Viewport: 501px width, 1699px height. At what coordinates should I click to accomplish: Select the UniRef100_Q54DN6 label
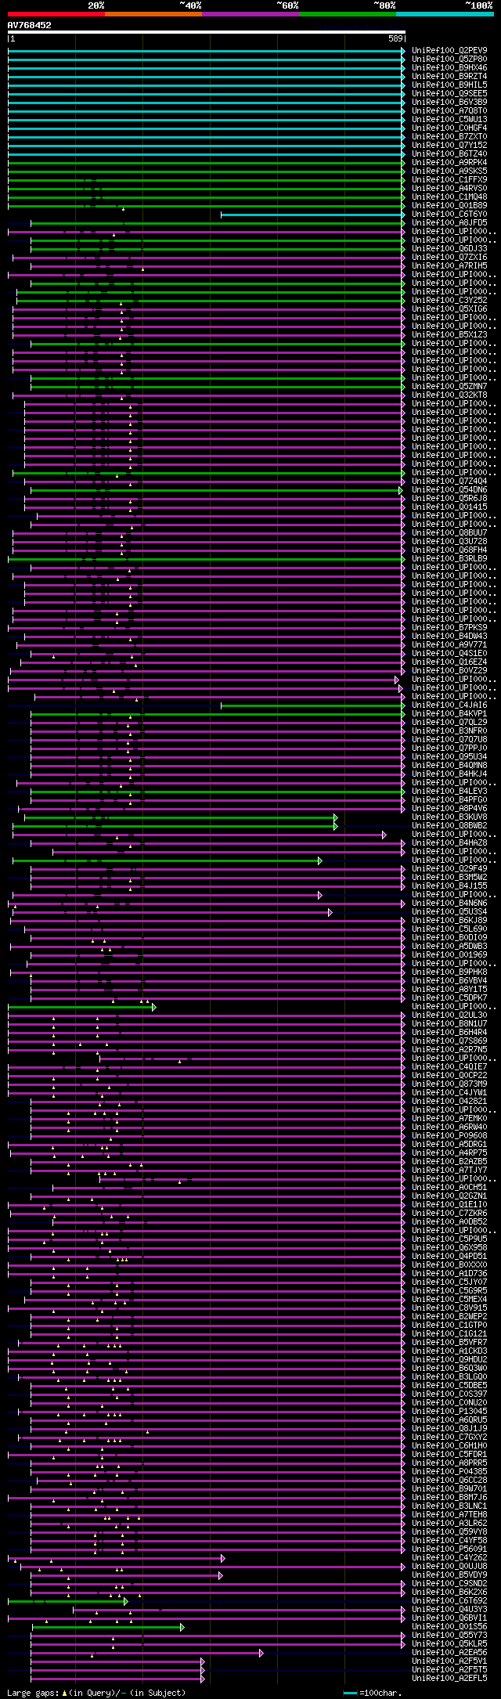449,489
